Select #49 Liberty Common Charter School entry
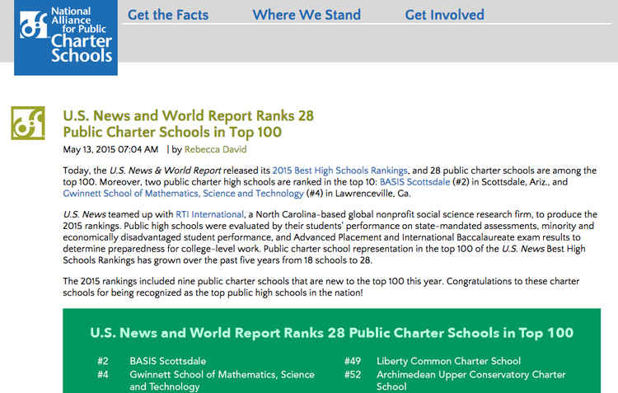The height and width of the screenshot is (393, 618). pos(433,361)
